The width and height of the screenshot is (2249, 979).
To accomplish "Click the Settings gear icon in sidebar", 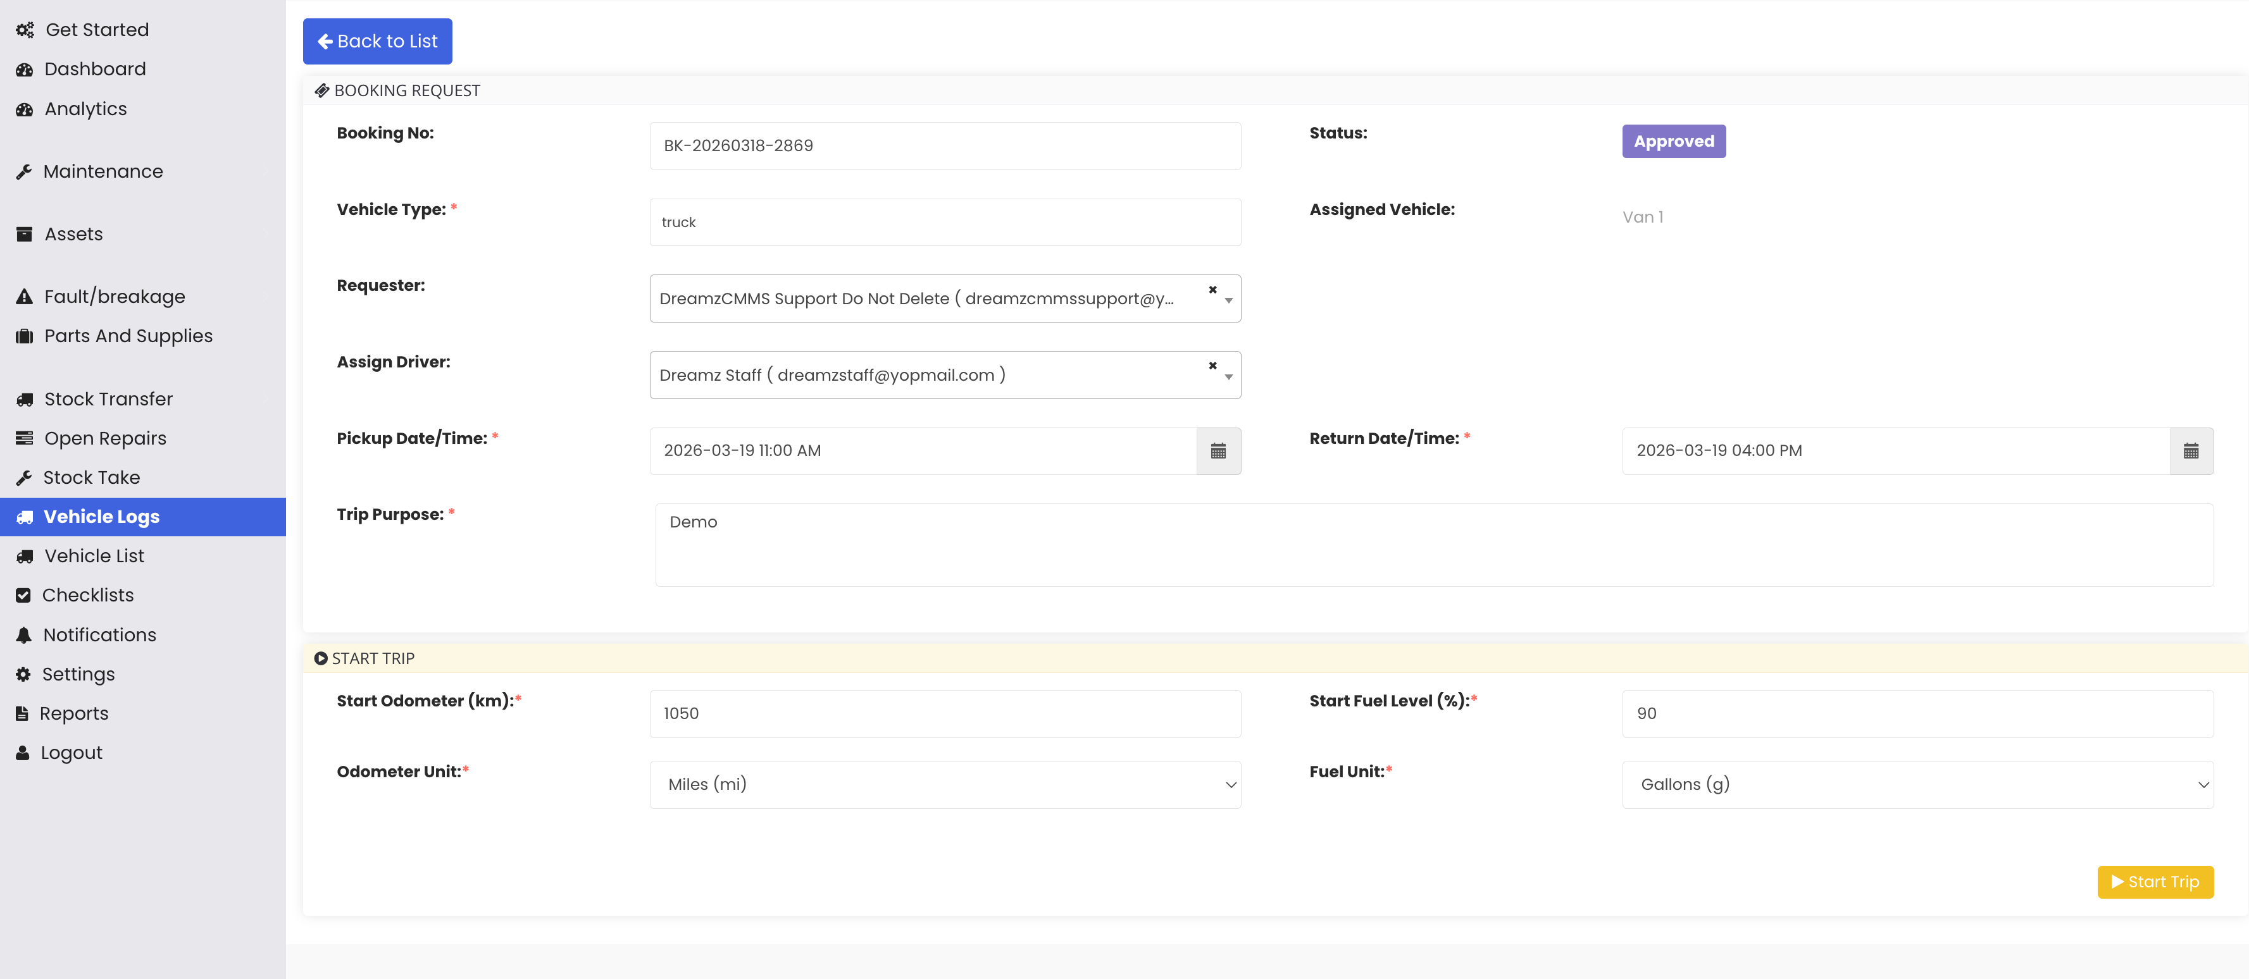I will tap(23, 674).
